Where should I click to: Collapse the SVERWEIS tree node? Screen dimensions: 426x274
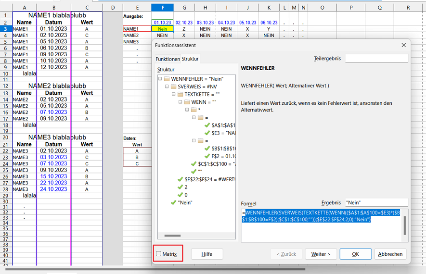pos(167,87)
